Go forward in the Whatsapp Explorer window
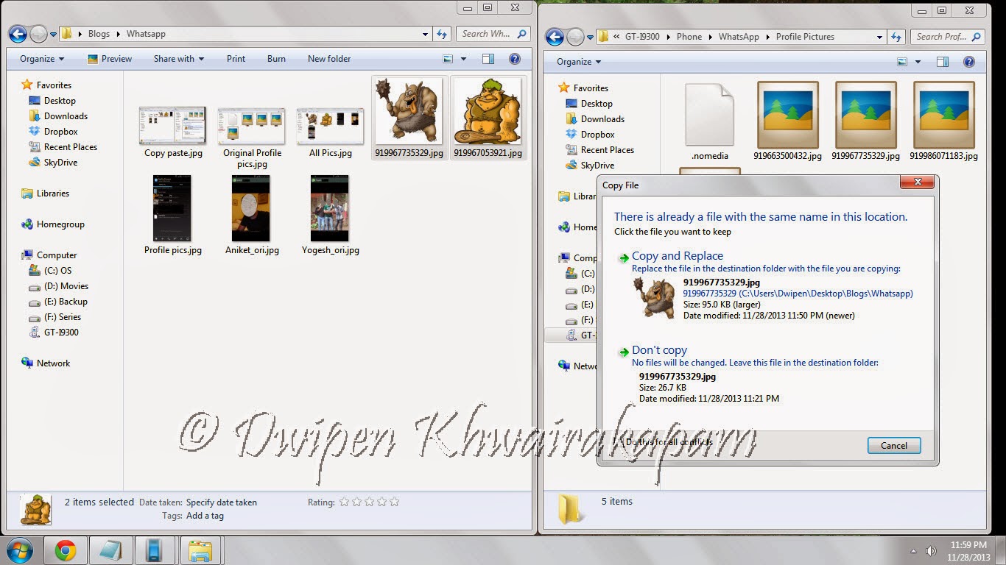Viewport: 1006px width, 565px height. pyautogui.click(x=38, y=34)
